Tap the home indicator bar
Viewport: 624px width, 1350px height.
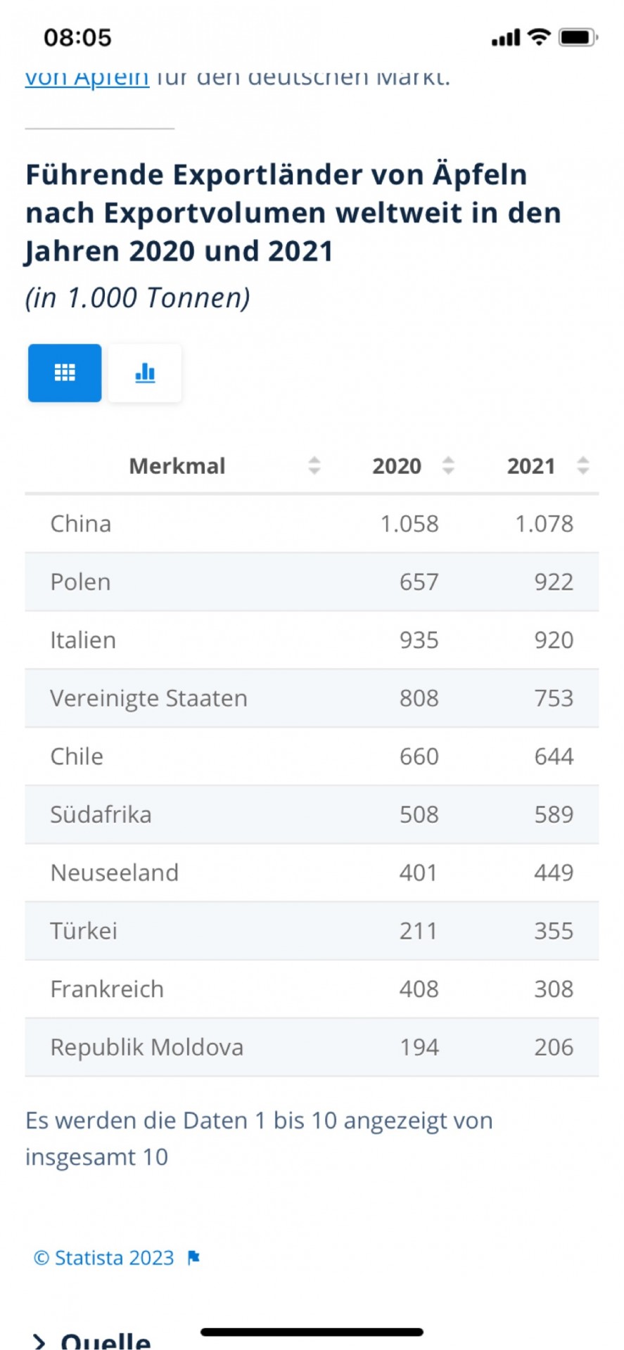point(312,1332)
